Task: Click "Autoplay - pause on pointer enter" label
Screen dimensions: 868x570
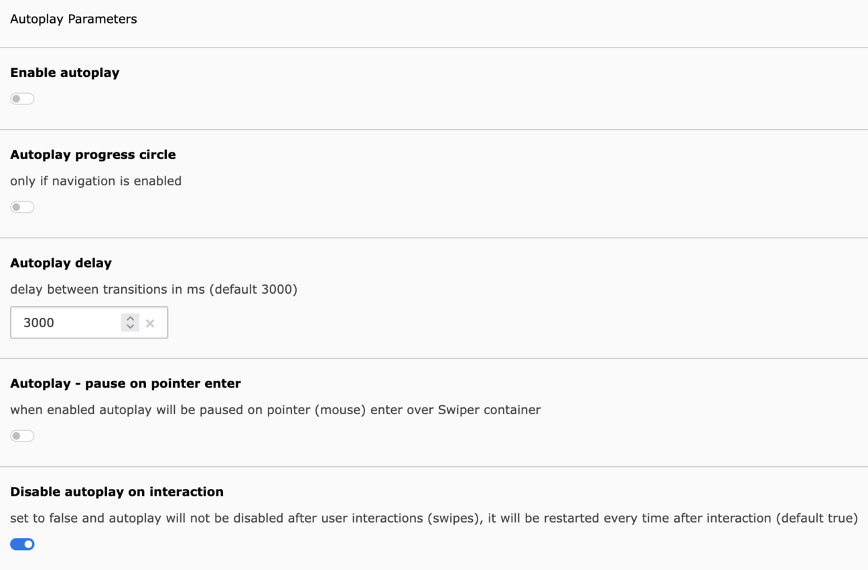Action: click(125, 383)
